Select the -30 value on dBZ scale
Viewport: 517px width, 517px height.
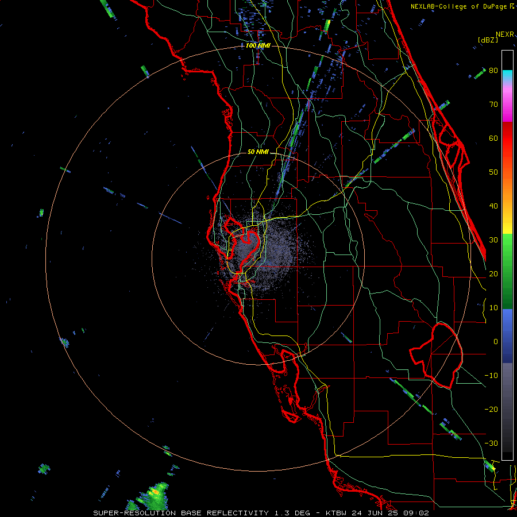(491, 443)
